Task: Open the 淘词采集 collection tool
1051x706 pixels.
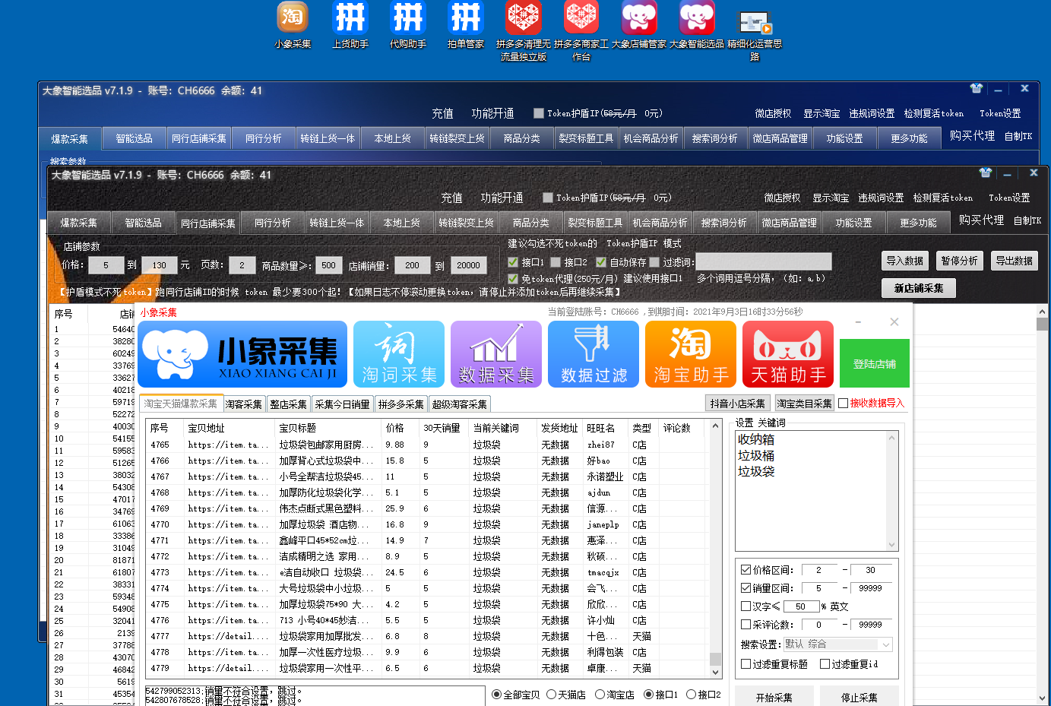Action: tap(399, 353)
